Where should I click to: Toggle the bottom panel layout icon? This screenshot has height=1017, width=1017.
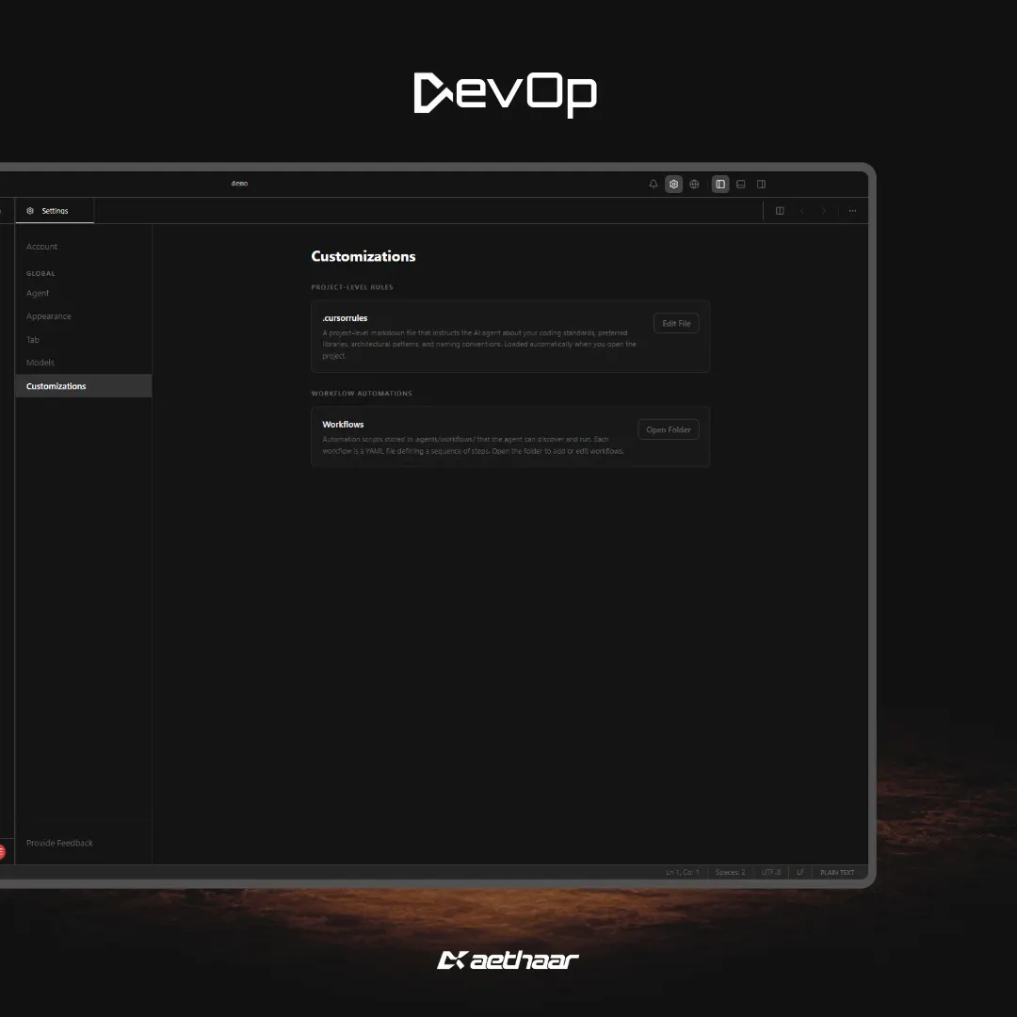[741, 185]
